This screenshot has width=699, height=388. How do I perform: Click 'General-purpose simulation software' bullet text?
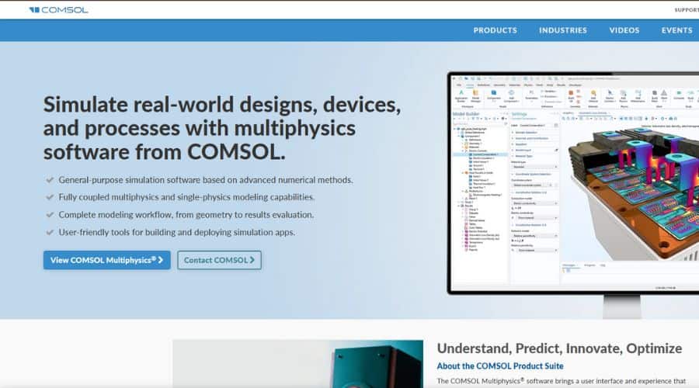206,180
